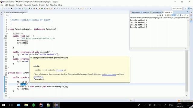Click the Pin Console icon
This screenshot has width=193, height=108.
click(x=178, y=15)
